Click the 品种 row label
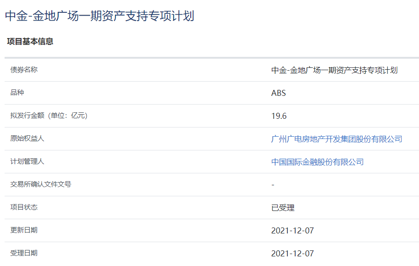The width and height of the screenshot is (419, 266). [17, 93]
